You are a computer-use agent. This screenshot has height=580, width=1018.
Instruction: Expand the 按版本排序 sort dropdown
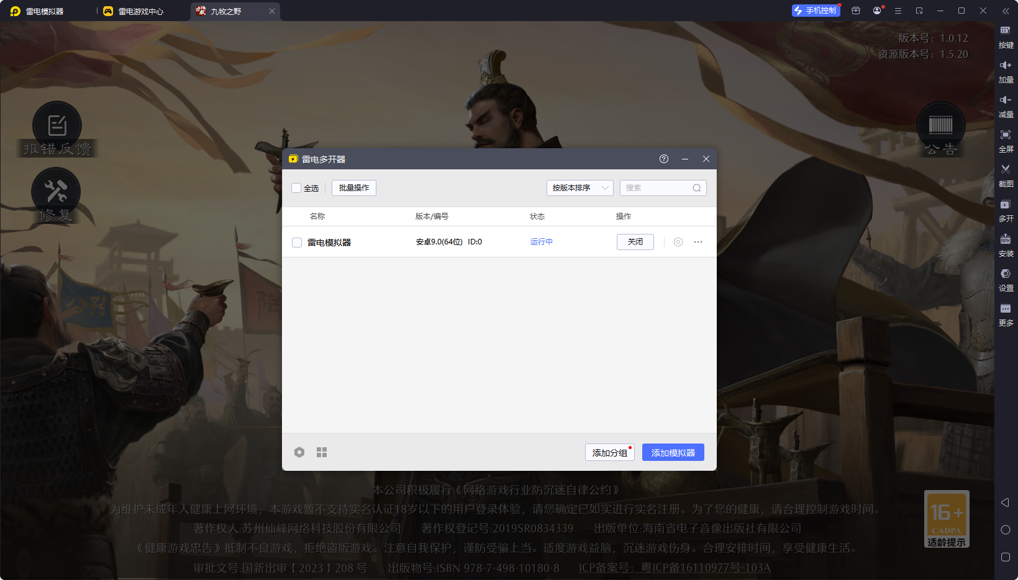click(579, 188)
